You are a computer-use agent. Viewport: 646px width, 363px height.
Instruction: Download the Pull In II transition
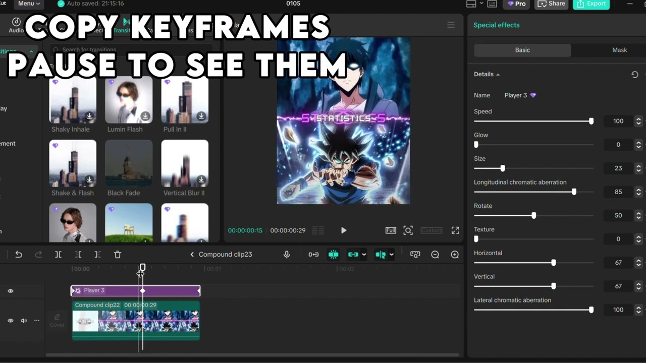(x=201, y=116)
